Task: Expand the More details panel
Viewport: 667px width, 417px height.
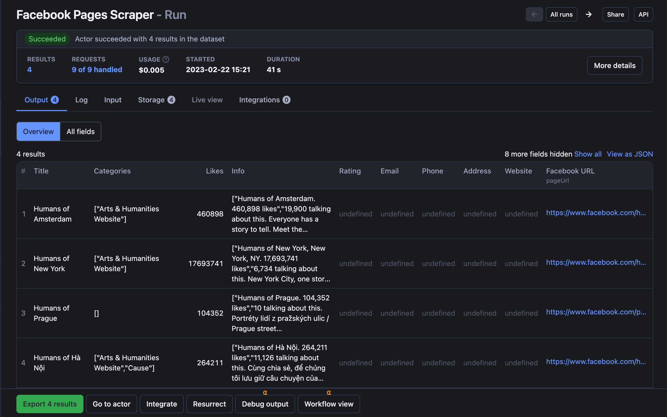Action: [x=615, y=65]
